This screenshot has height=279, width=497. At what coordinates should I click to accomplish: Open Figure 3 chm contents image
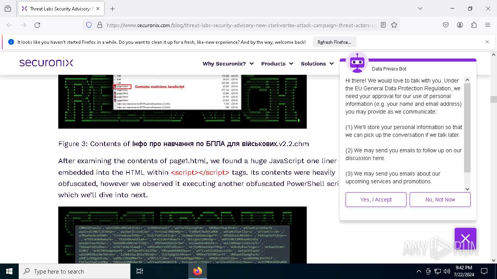pos(182,102)
